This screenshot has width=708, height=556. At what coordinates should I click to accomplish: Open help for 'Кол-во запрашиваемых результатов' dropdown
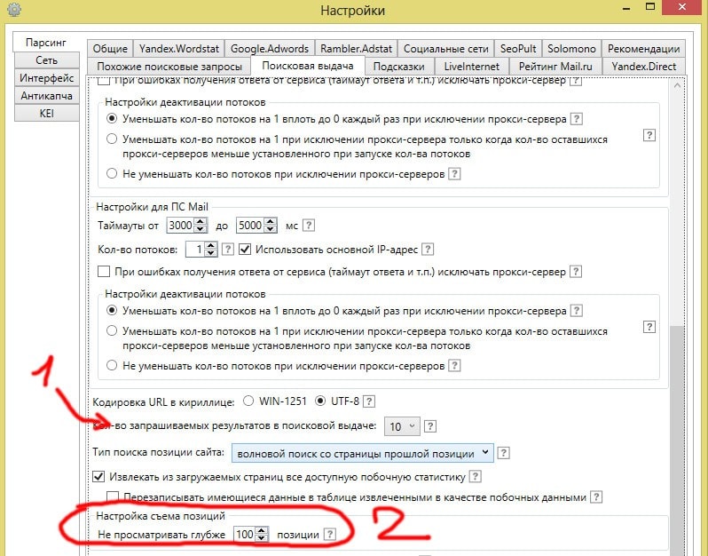pyautogui.click(x=430, y=425)
